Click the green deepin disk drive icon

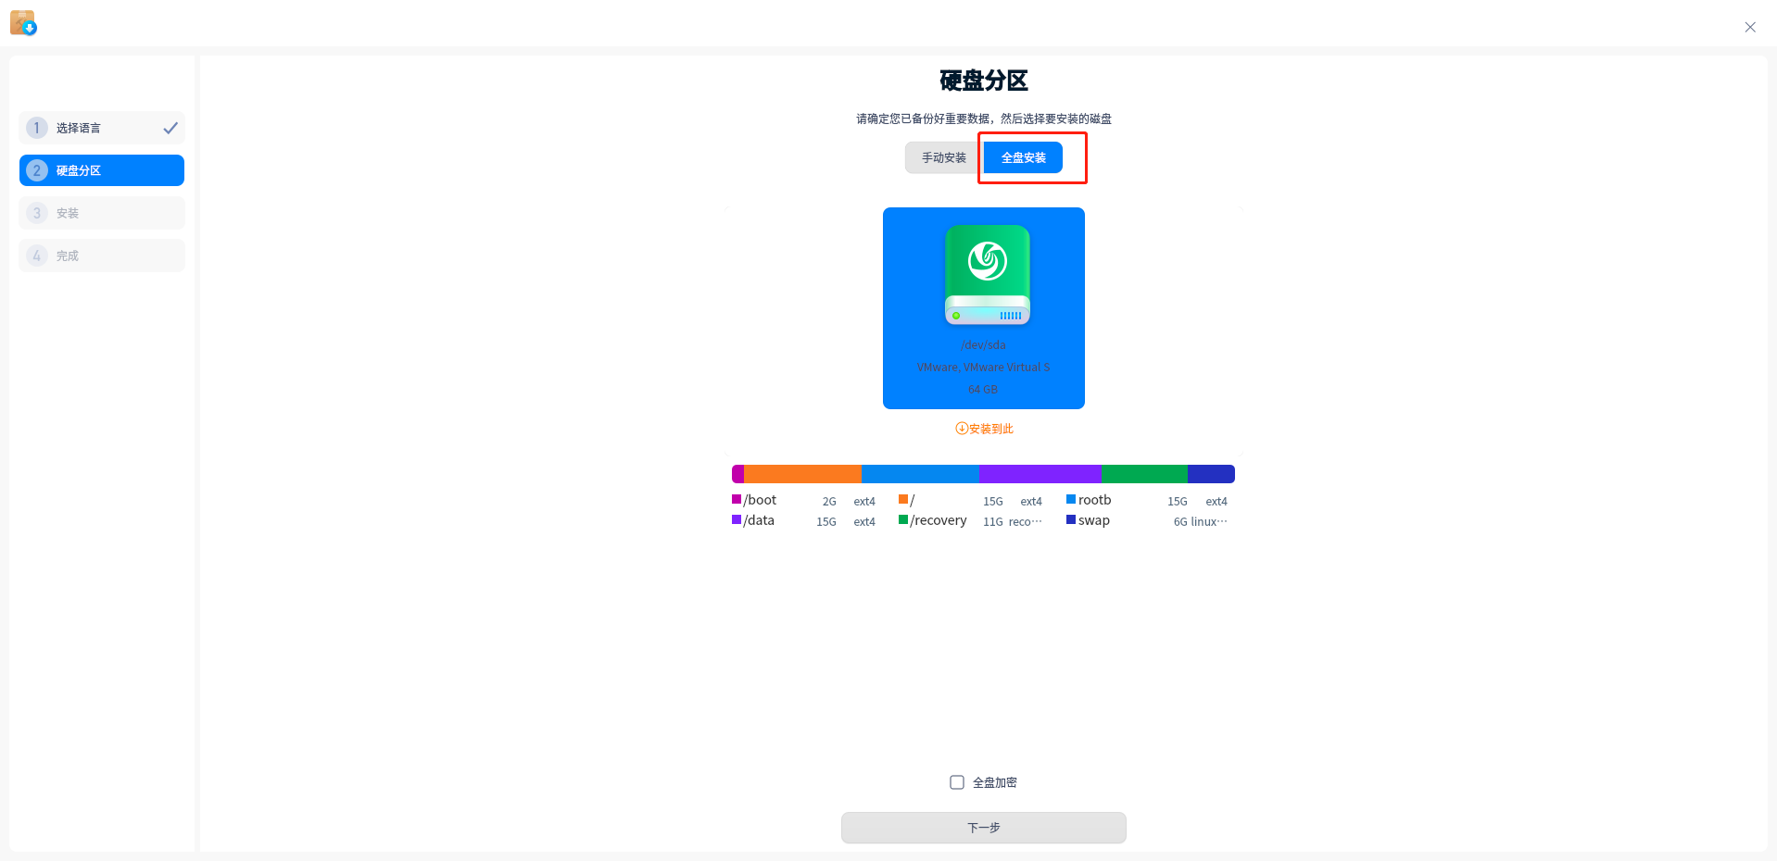tap(988, 275)
